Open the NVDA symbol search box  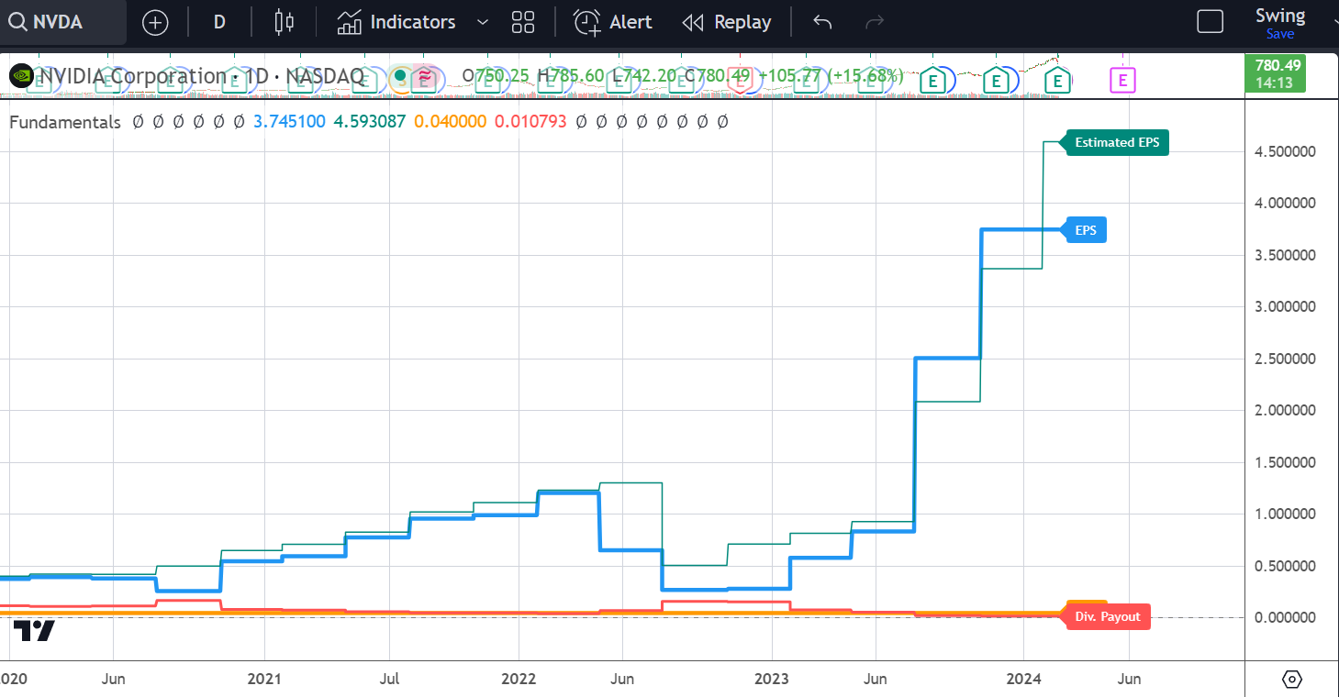click(62, 22)
